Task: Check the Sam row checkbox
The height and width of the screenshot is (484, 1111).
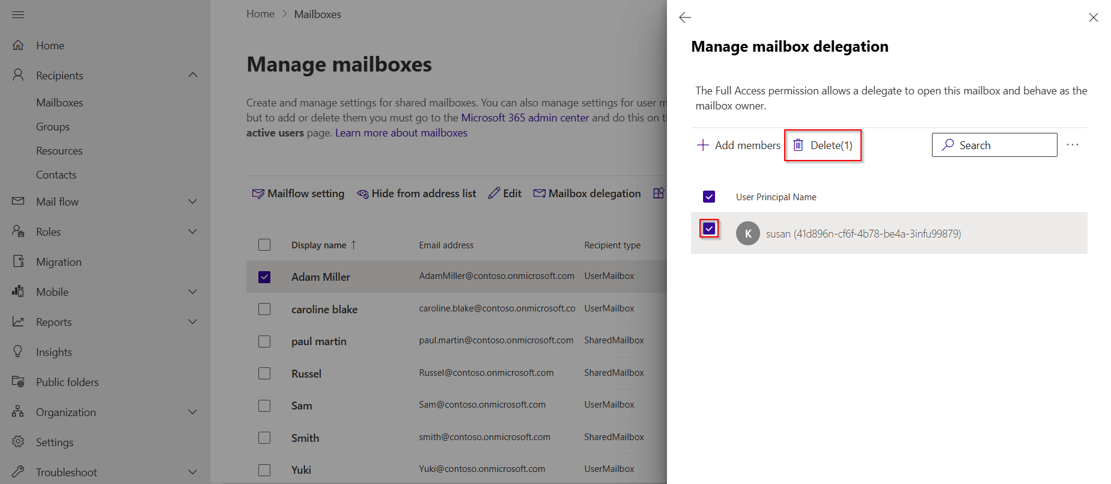Action: click(264, 405)
